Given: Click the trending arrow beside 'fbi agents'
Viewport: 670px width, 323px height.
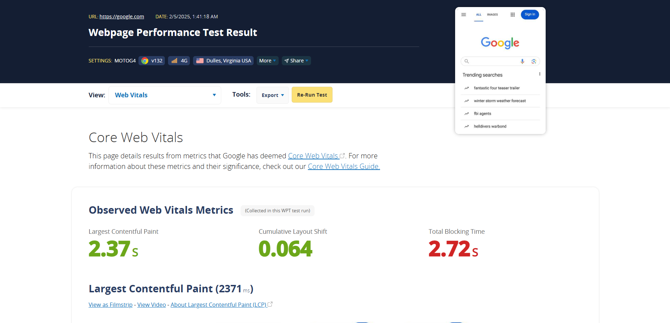Looking at the screenshot, I should [467, 114].
